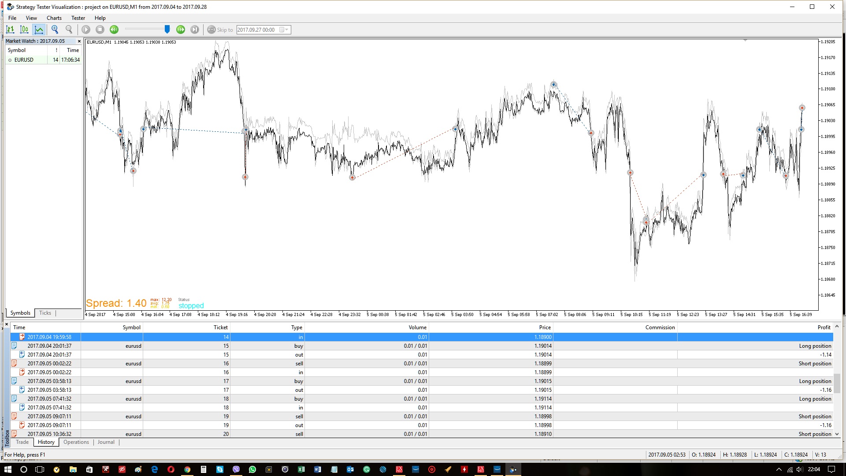Select the sell order row with ticket 16
The image size is (846, 476).
422,364
